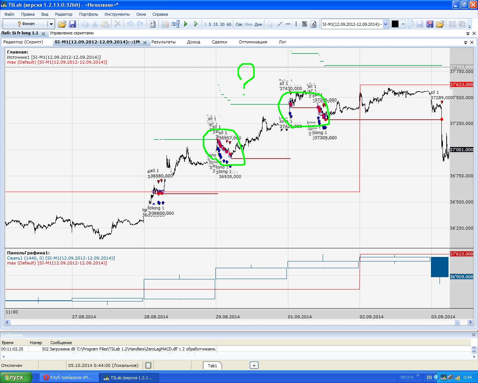The width and height of the screenshot is (478, 383).
Task: Click the chart scrollbar left arrow
Action: pyautogui.click(x=7, y=322)
